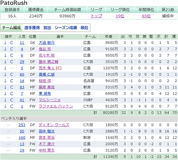Open player マルシーニョ link
This screenshot has height=160, width=178.
50,100
